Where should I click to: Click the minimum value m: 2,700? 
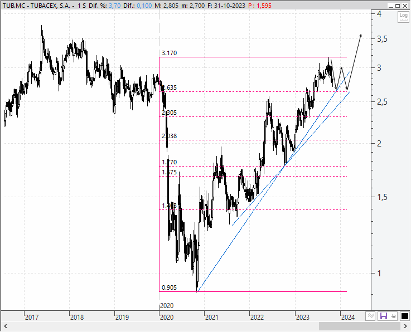coord(192,6)
